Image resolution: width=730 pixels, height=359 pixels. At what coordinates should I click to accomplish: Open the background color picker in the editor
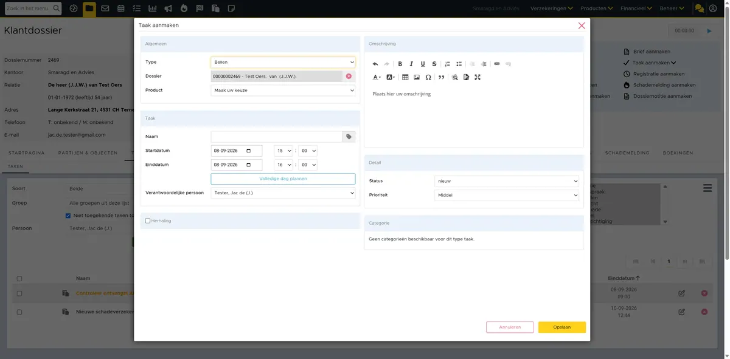[391, 77]
